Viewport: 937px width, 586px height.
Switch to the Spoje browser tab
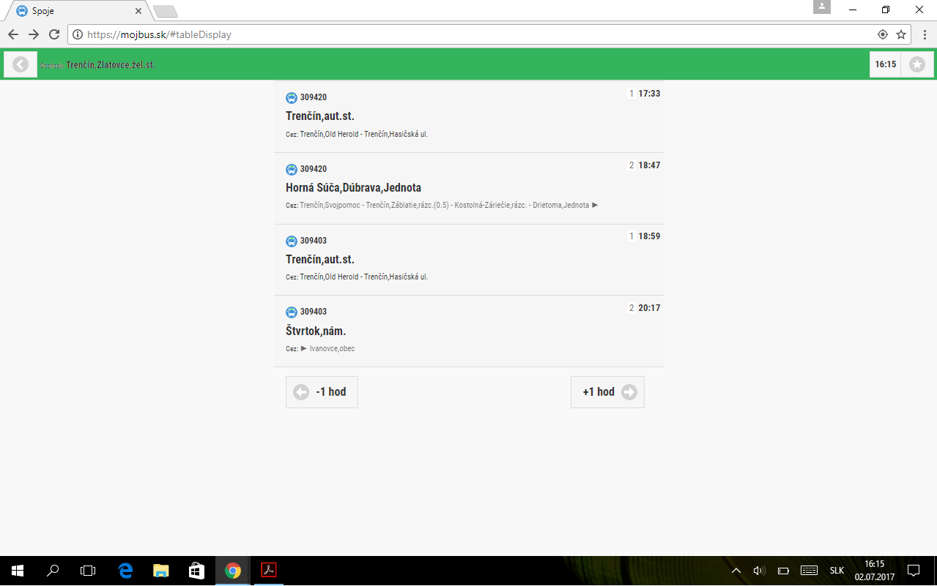point(73,11)
